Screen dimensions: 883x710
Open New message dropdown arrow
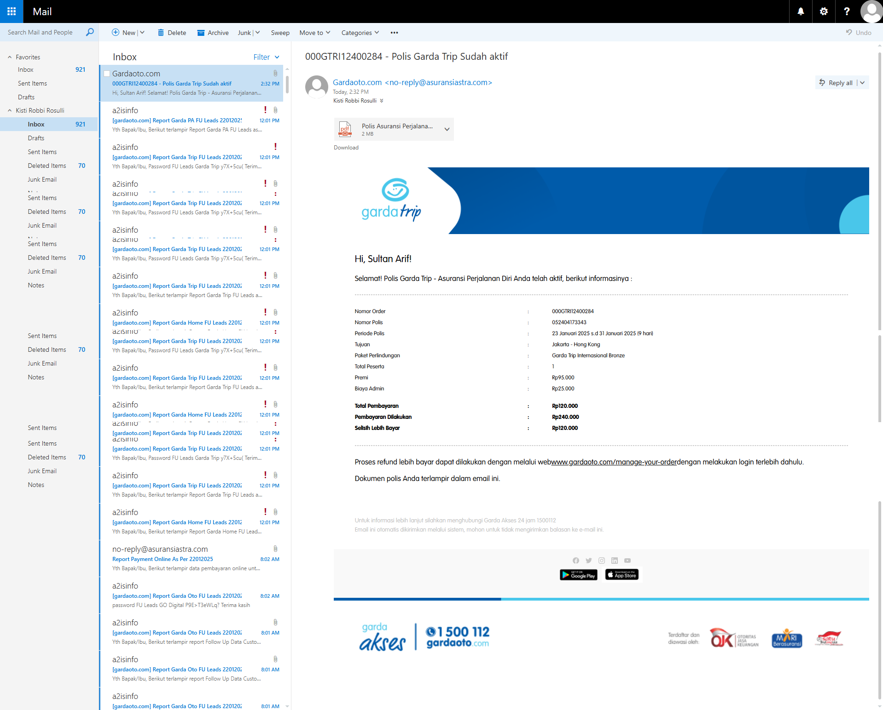pos(142,33)
